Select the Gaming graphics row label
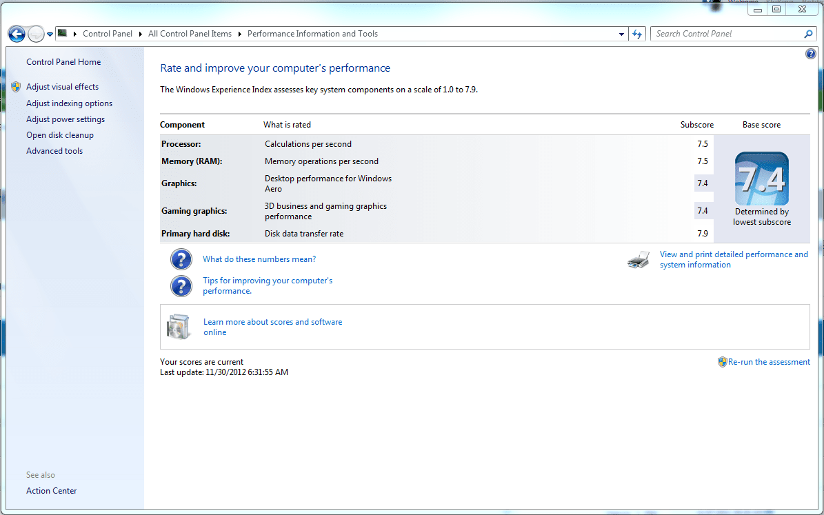This screenshot has width=824, height=515. coord(194,211)
